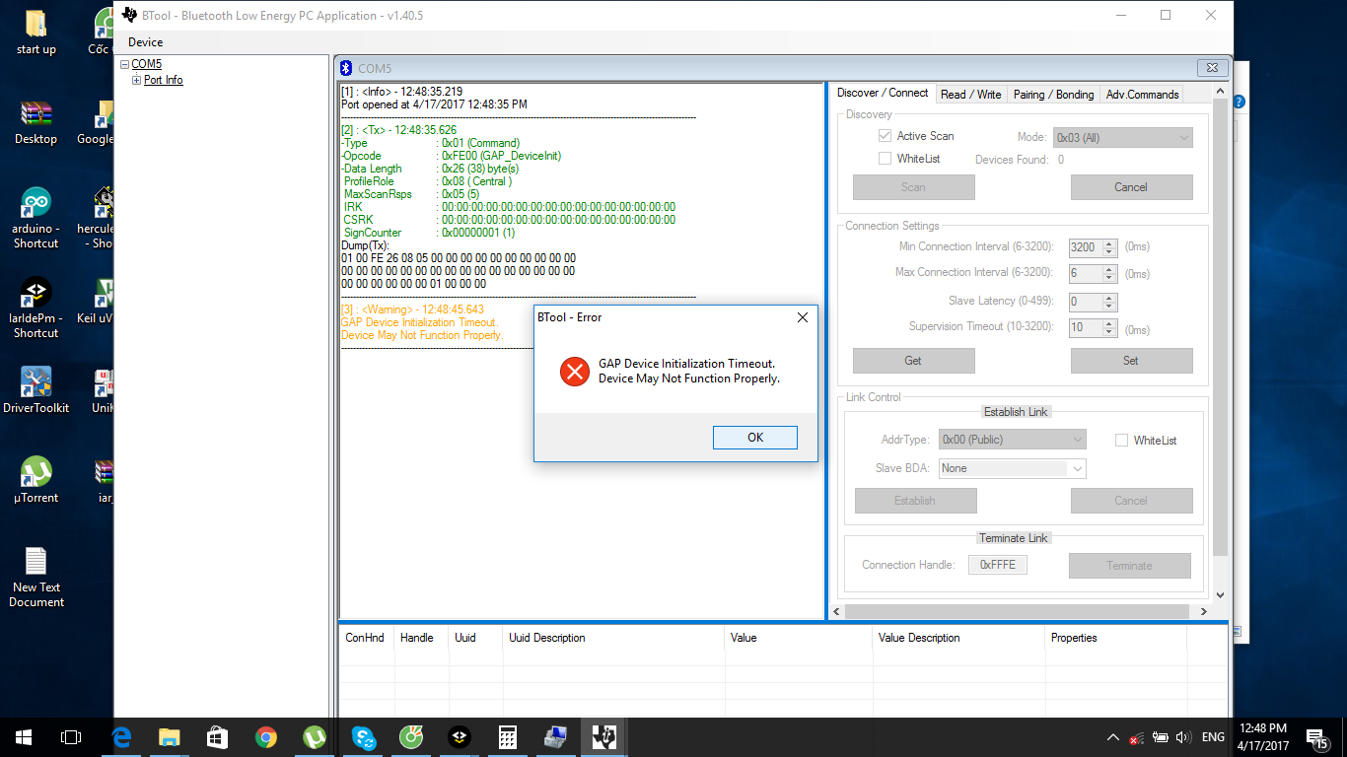This screenshot has width=1347, height=757.
Task: Select the 'start up' folder on desktop
Action: (x=36, y=32)
